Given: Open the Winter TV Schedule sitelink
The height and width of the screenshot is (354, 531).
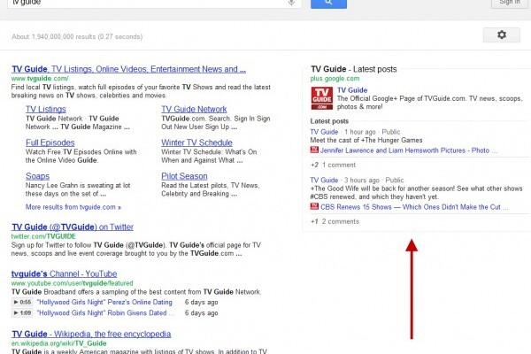Looking at the screenshot, I should pos(196,142).
